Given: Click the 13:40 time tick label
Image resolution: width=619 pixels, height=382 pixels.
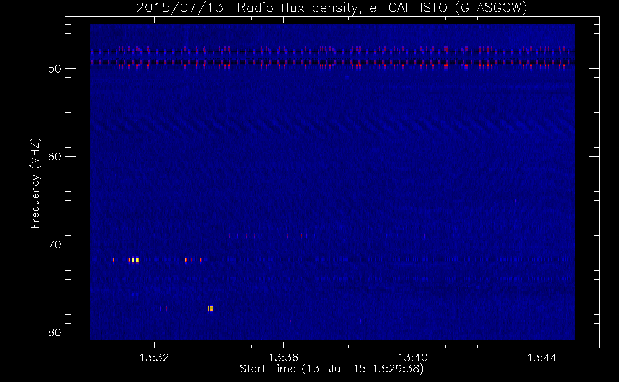Looking at the screenshot, I should [x=413, y=358].
